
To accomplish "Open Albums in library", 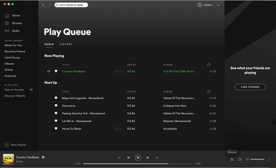I will coord(9,64).
